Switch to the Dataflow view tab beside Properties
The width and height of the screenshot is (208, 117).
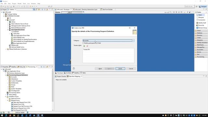(x=13, y=67)
